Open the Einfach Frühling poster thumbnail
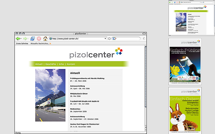 tap(185, 61)
